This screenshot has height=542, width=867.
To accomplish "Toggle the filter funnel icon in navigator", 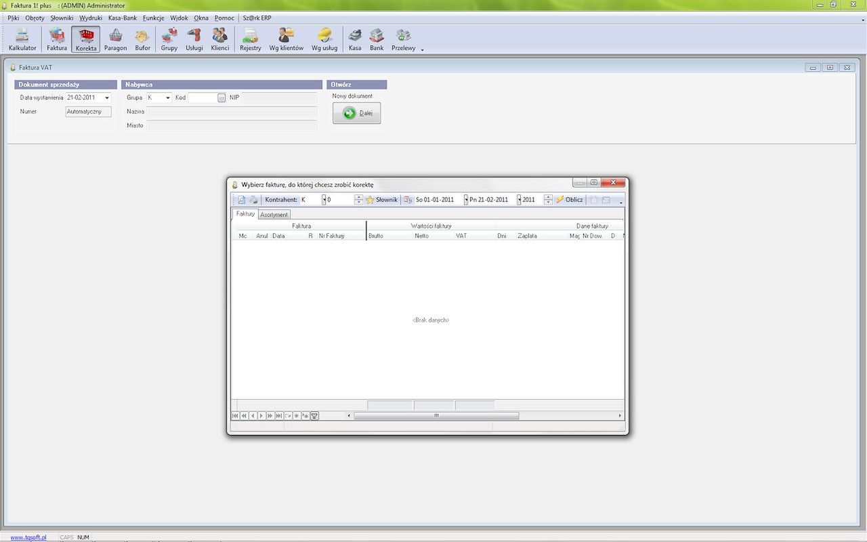I will (315, 416).
